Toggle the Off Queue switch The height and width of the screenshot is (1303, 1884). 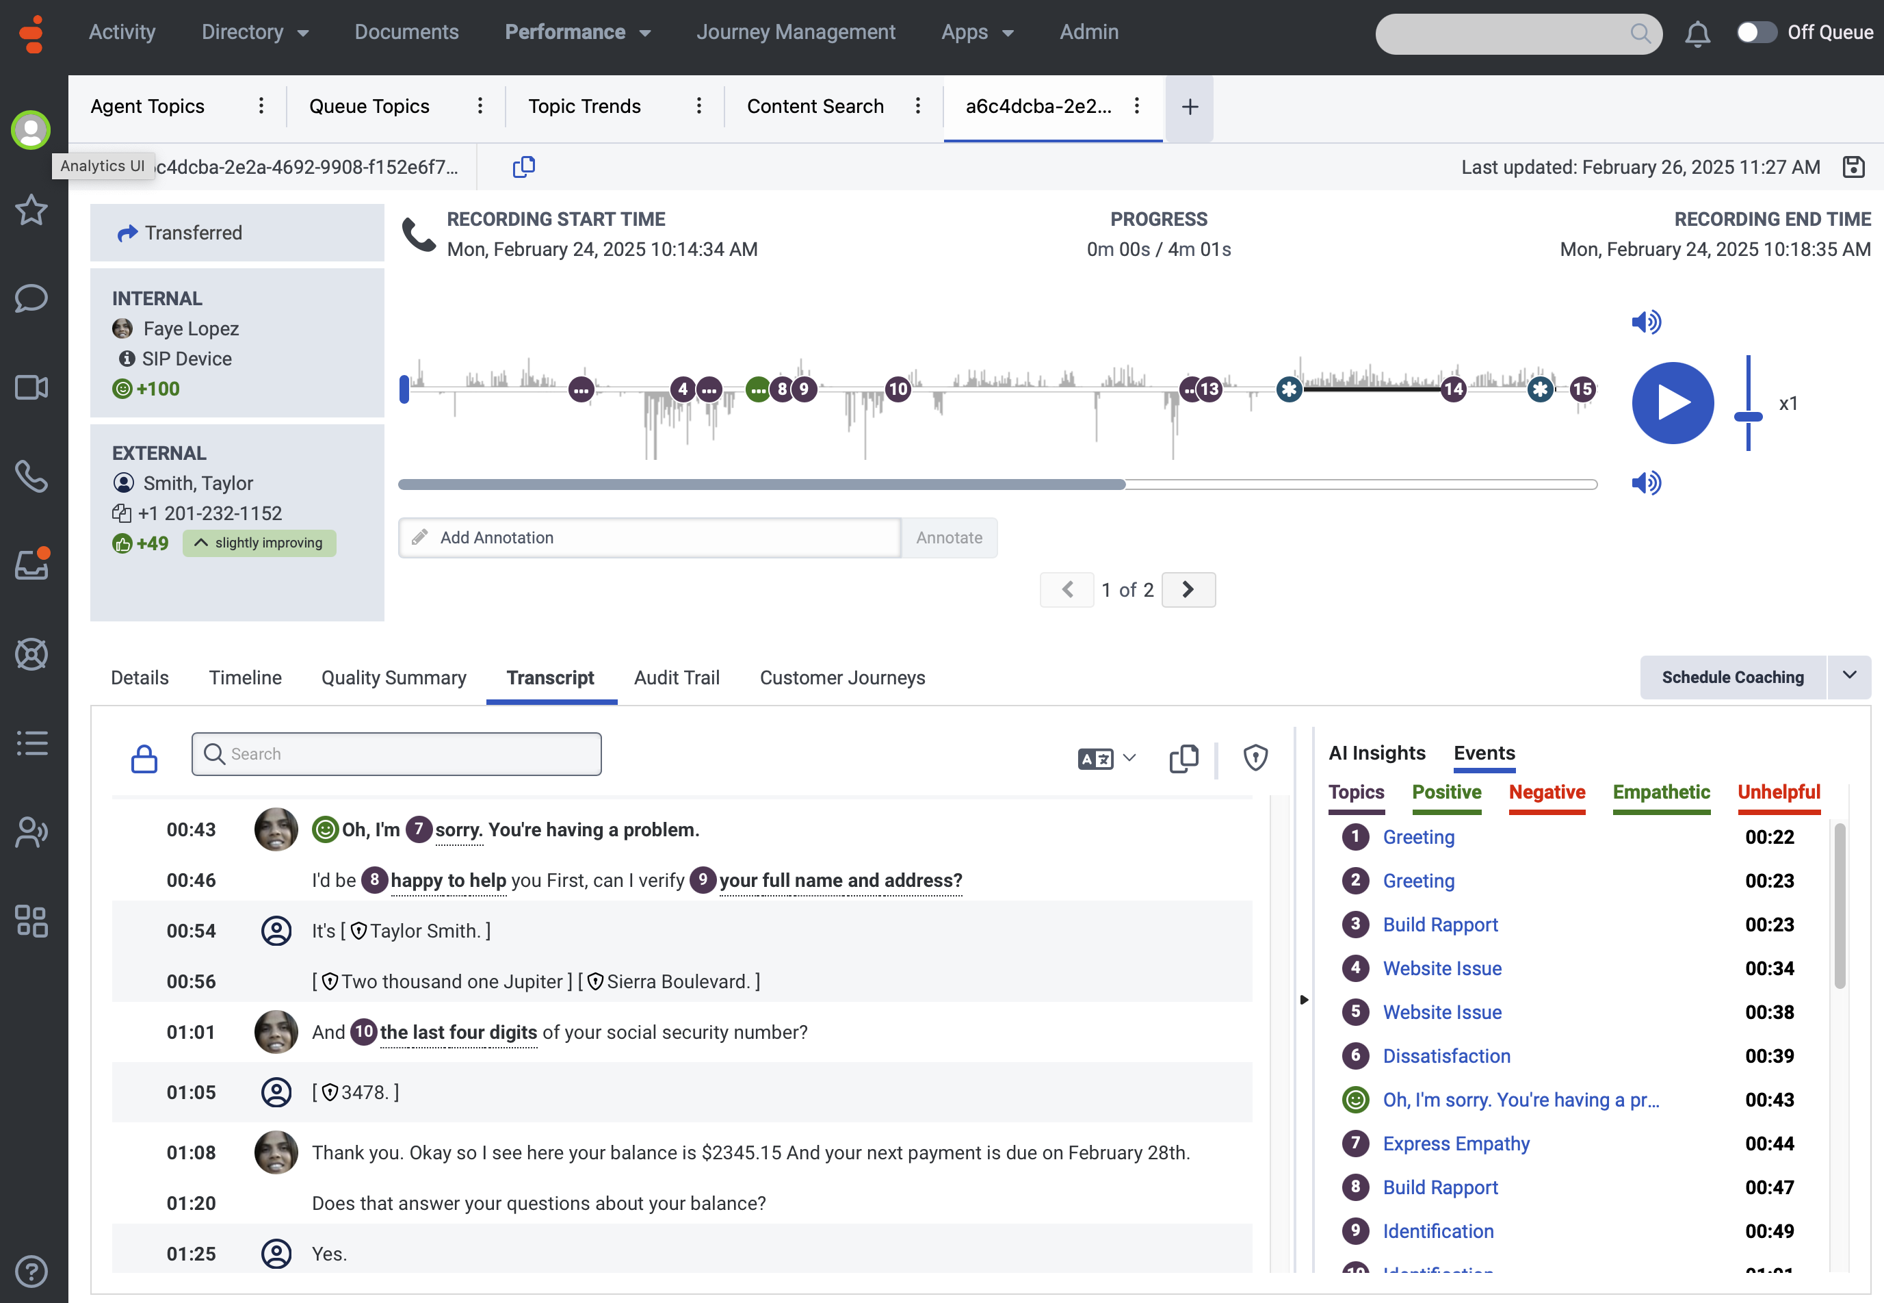[1756, 33]
